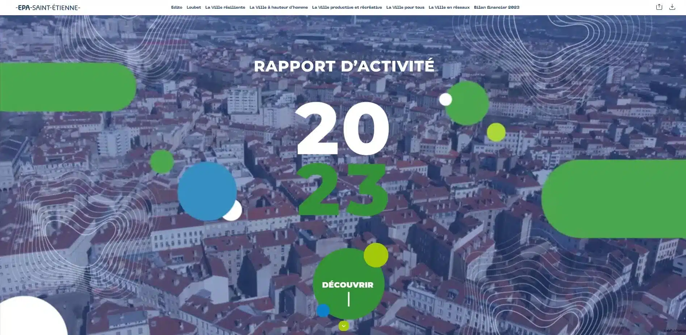686x335 pixels.
Task: Click the share icon in the header
Action: tap(659, 7)
